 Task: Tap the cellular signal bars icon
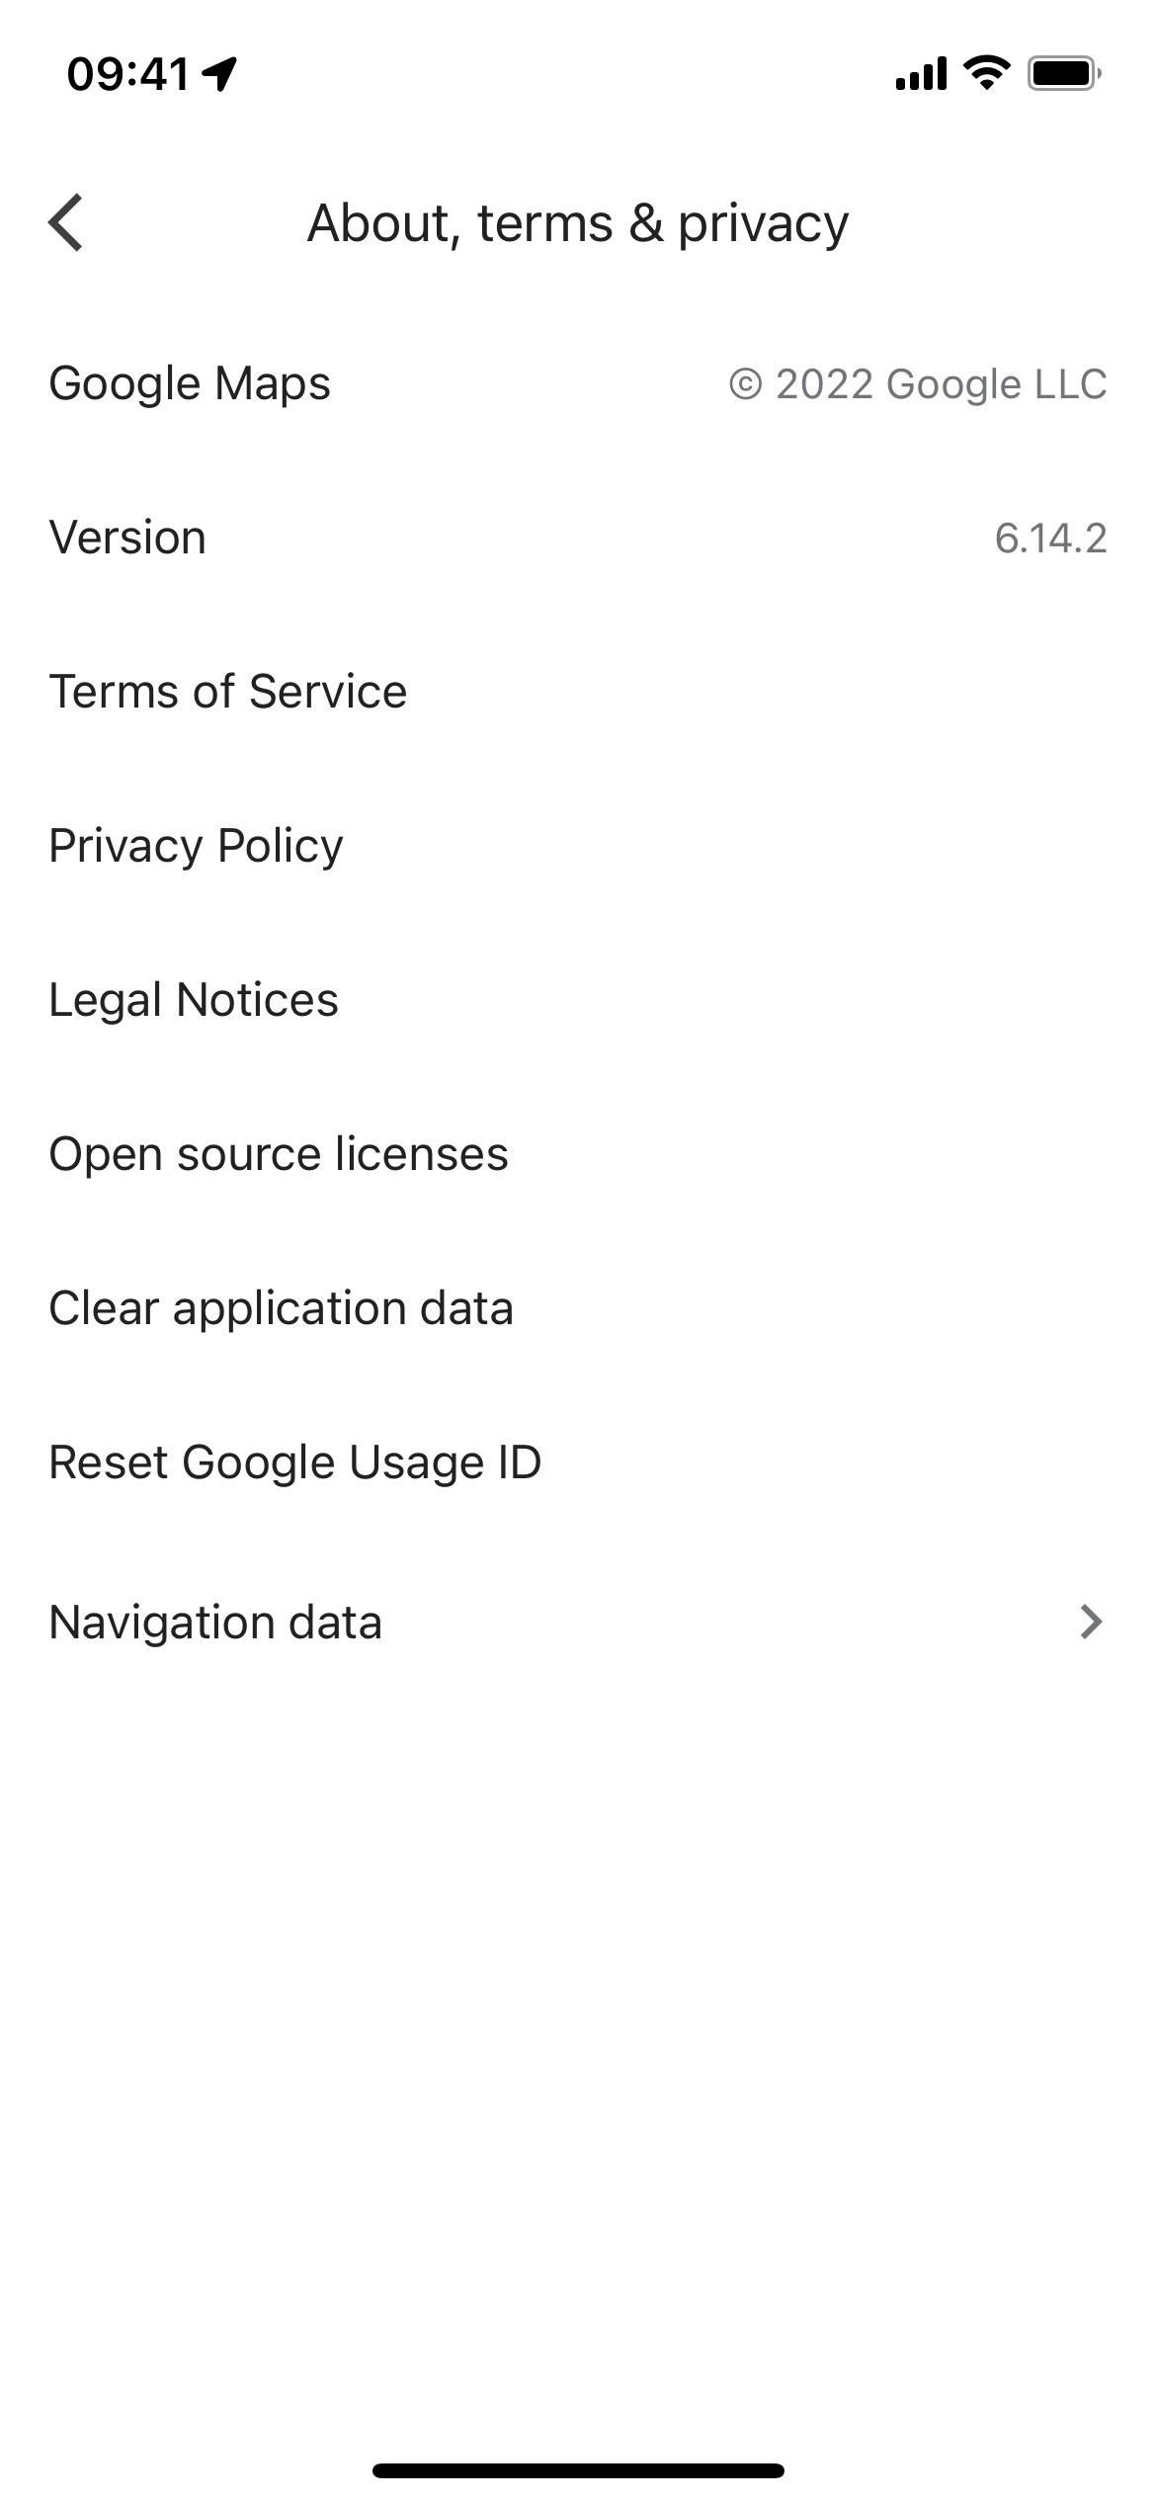[920, 73]
